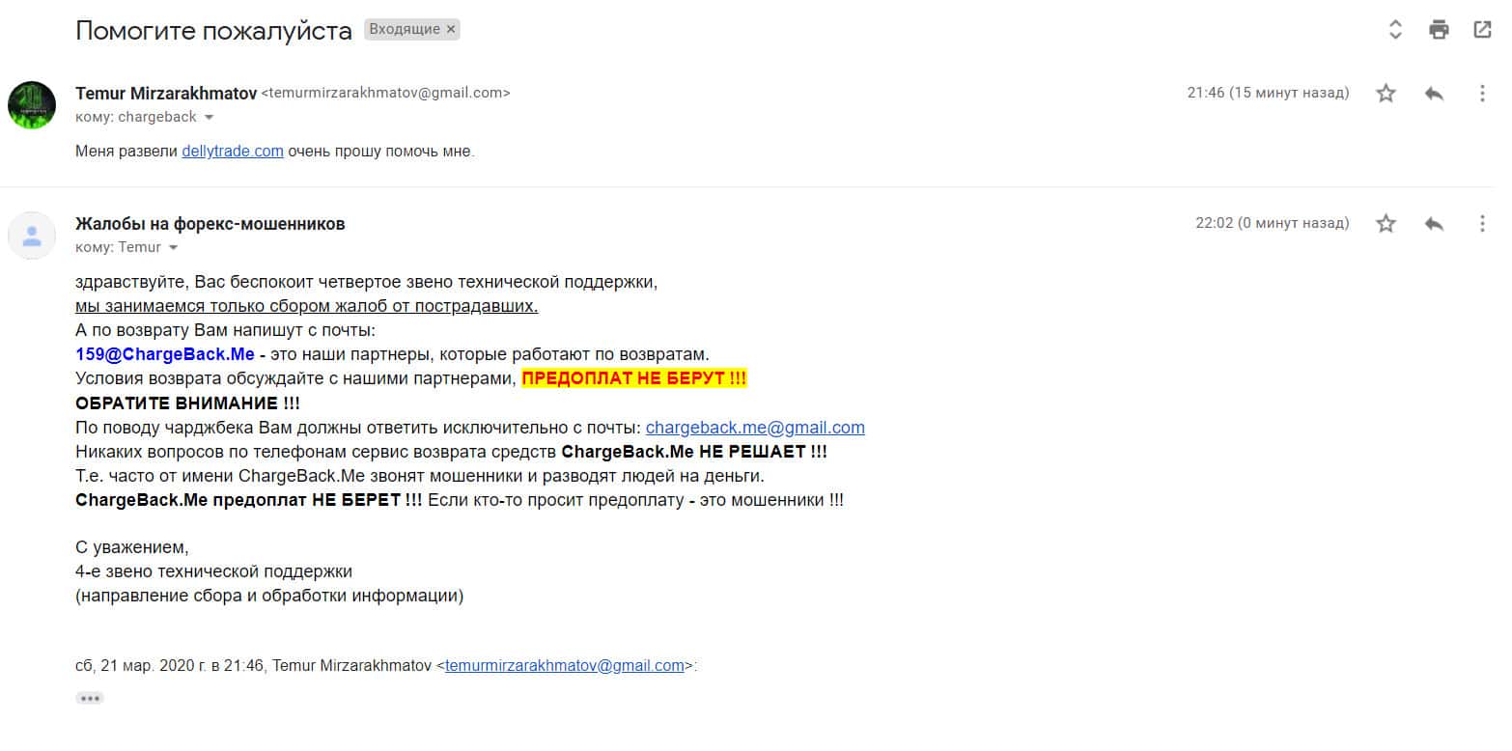The image size is (1512, 751).
Task: Open more options for 22:02 message
Action: [1482, 224]
